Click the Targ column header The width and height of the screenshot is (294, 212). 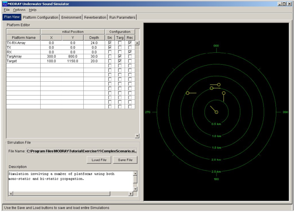(120, 38)
